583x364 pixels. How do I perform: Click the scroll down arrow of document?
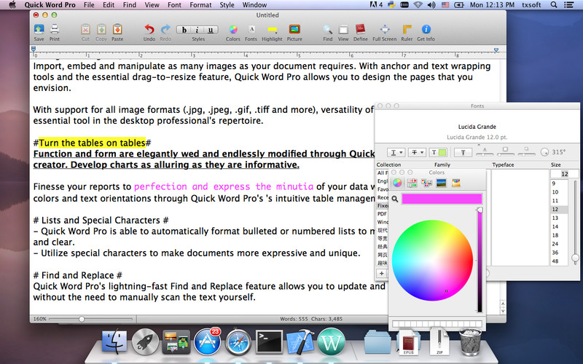click(503, 311)
